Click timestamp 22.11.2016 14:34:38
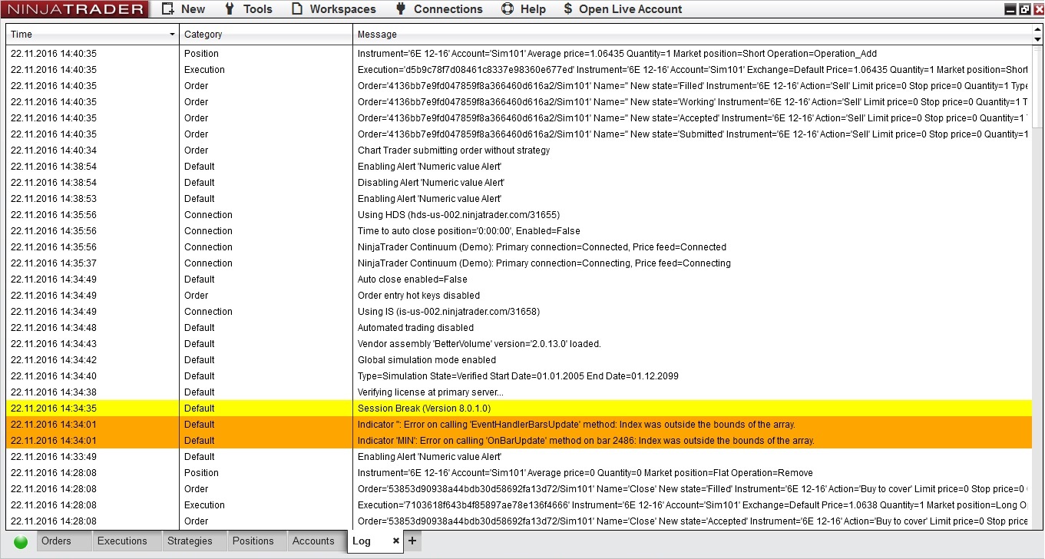Image resolution: width=1045 pixels, height=559 pixels. point(54,392)
